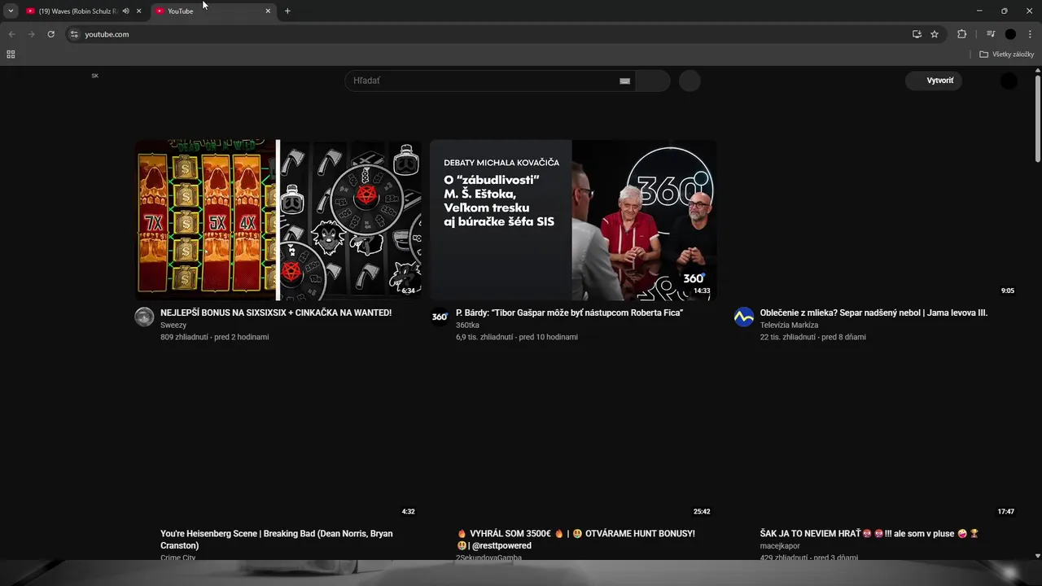
Task: Click '22 tis. zhliadnutí · pred 8 dňami' text
Action: (812, 337)
